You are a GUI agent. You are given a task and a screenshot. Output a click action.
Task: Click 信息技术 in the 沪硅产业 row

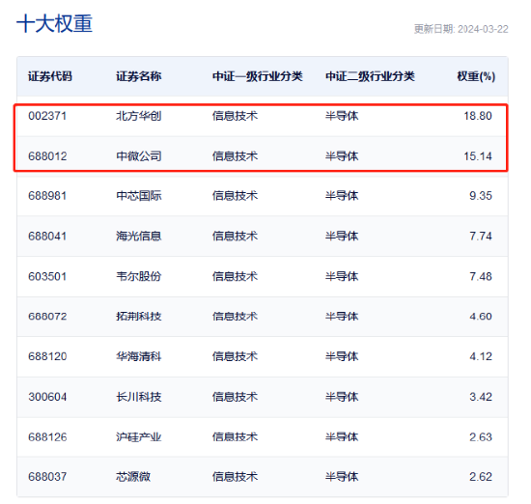(x=235, y=437)
